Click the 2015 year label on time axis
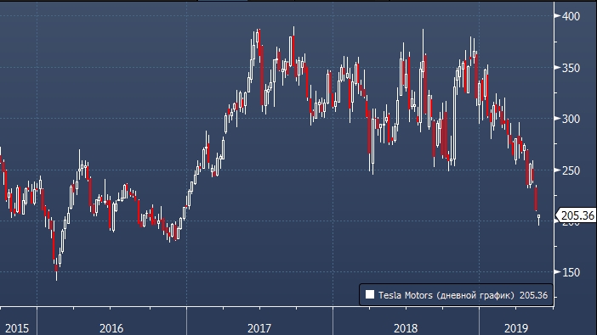The image size is (597, 335). pos(17,327)
